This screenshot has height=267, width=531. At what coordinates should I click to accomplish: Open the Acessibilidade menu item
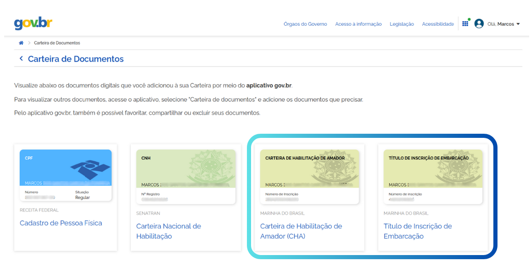(438, 24)
